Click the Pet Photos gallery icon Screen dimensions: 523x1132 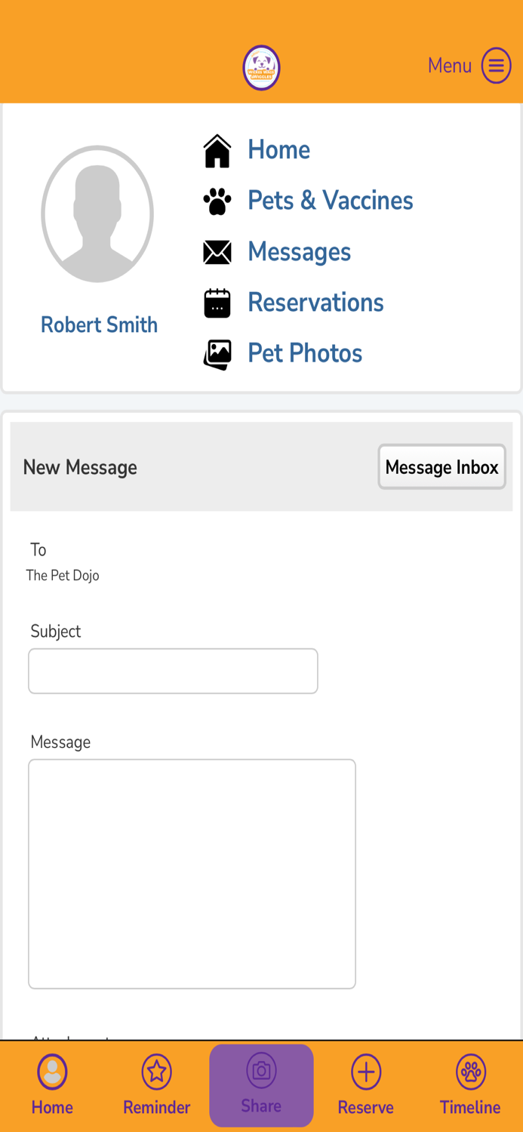point(217,354)
